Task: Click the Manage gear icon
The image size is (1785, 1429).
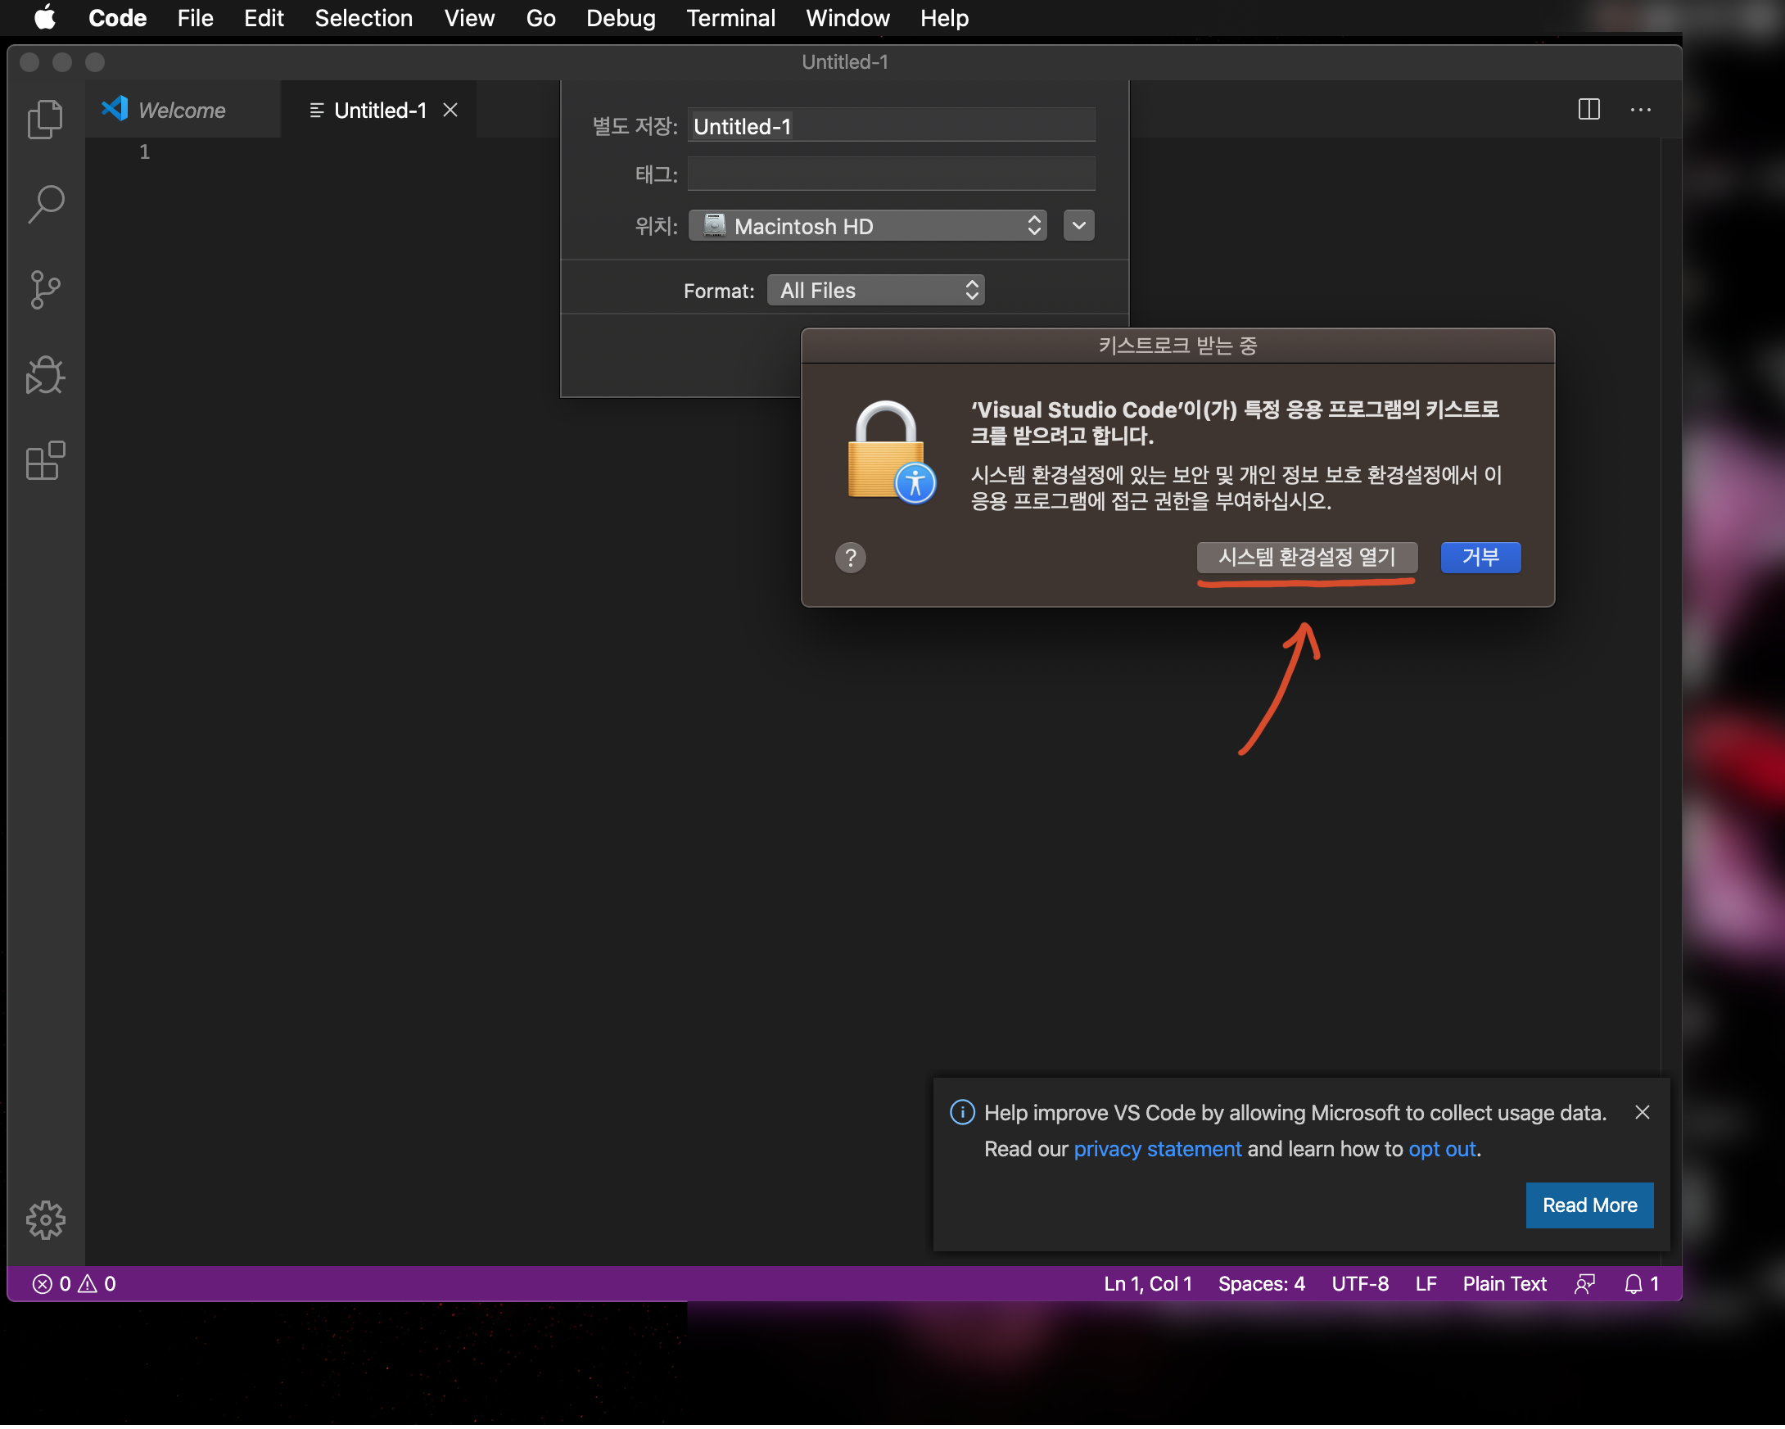Action: [x=45, y=1220]
